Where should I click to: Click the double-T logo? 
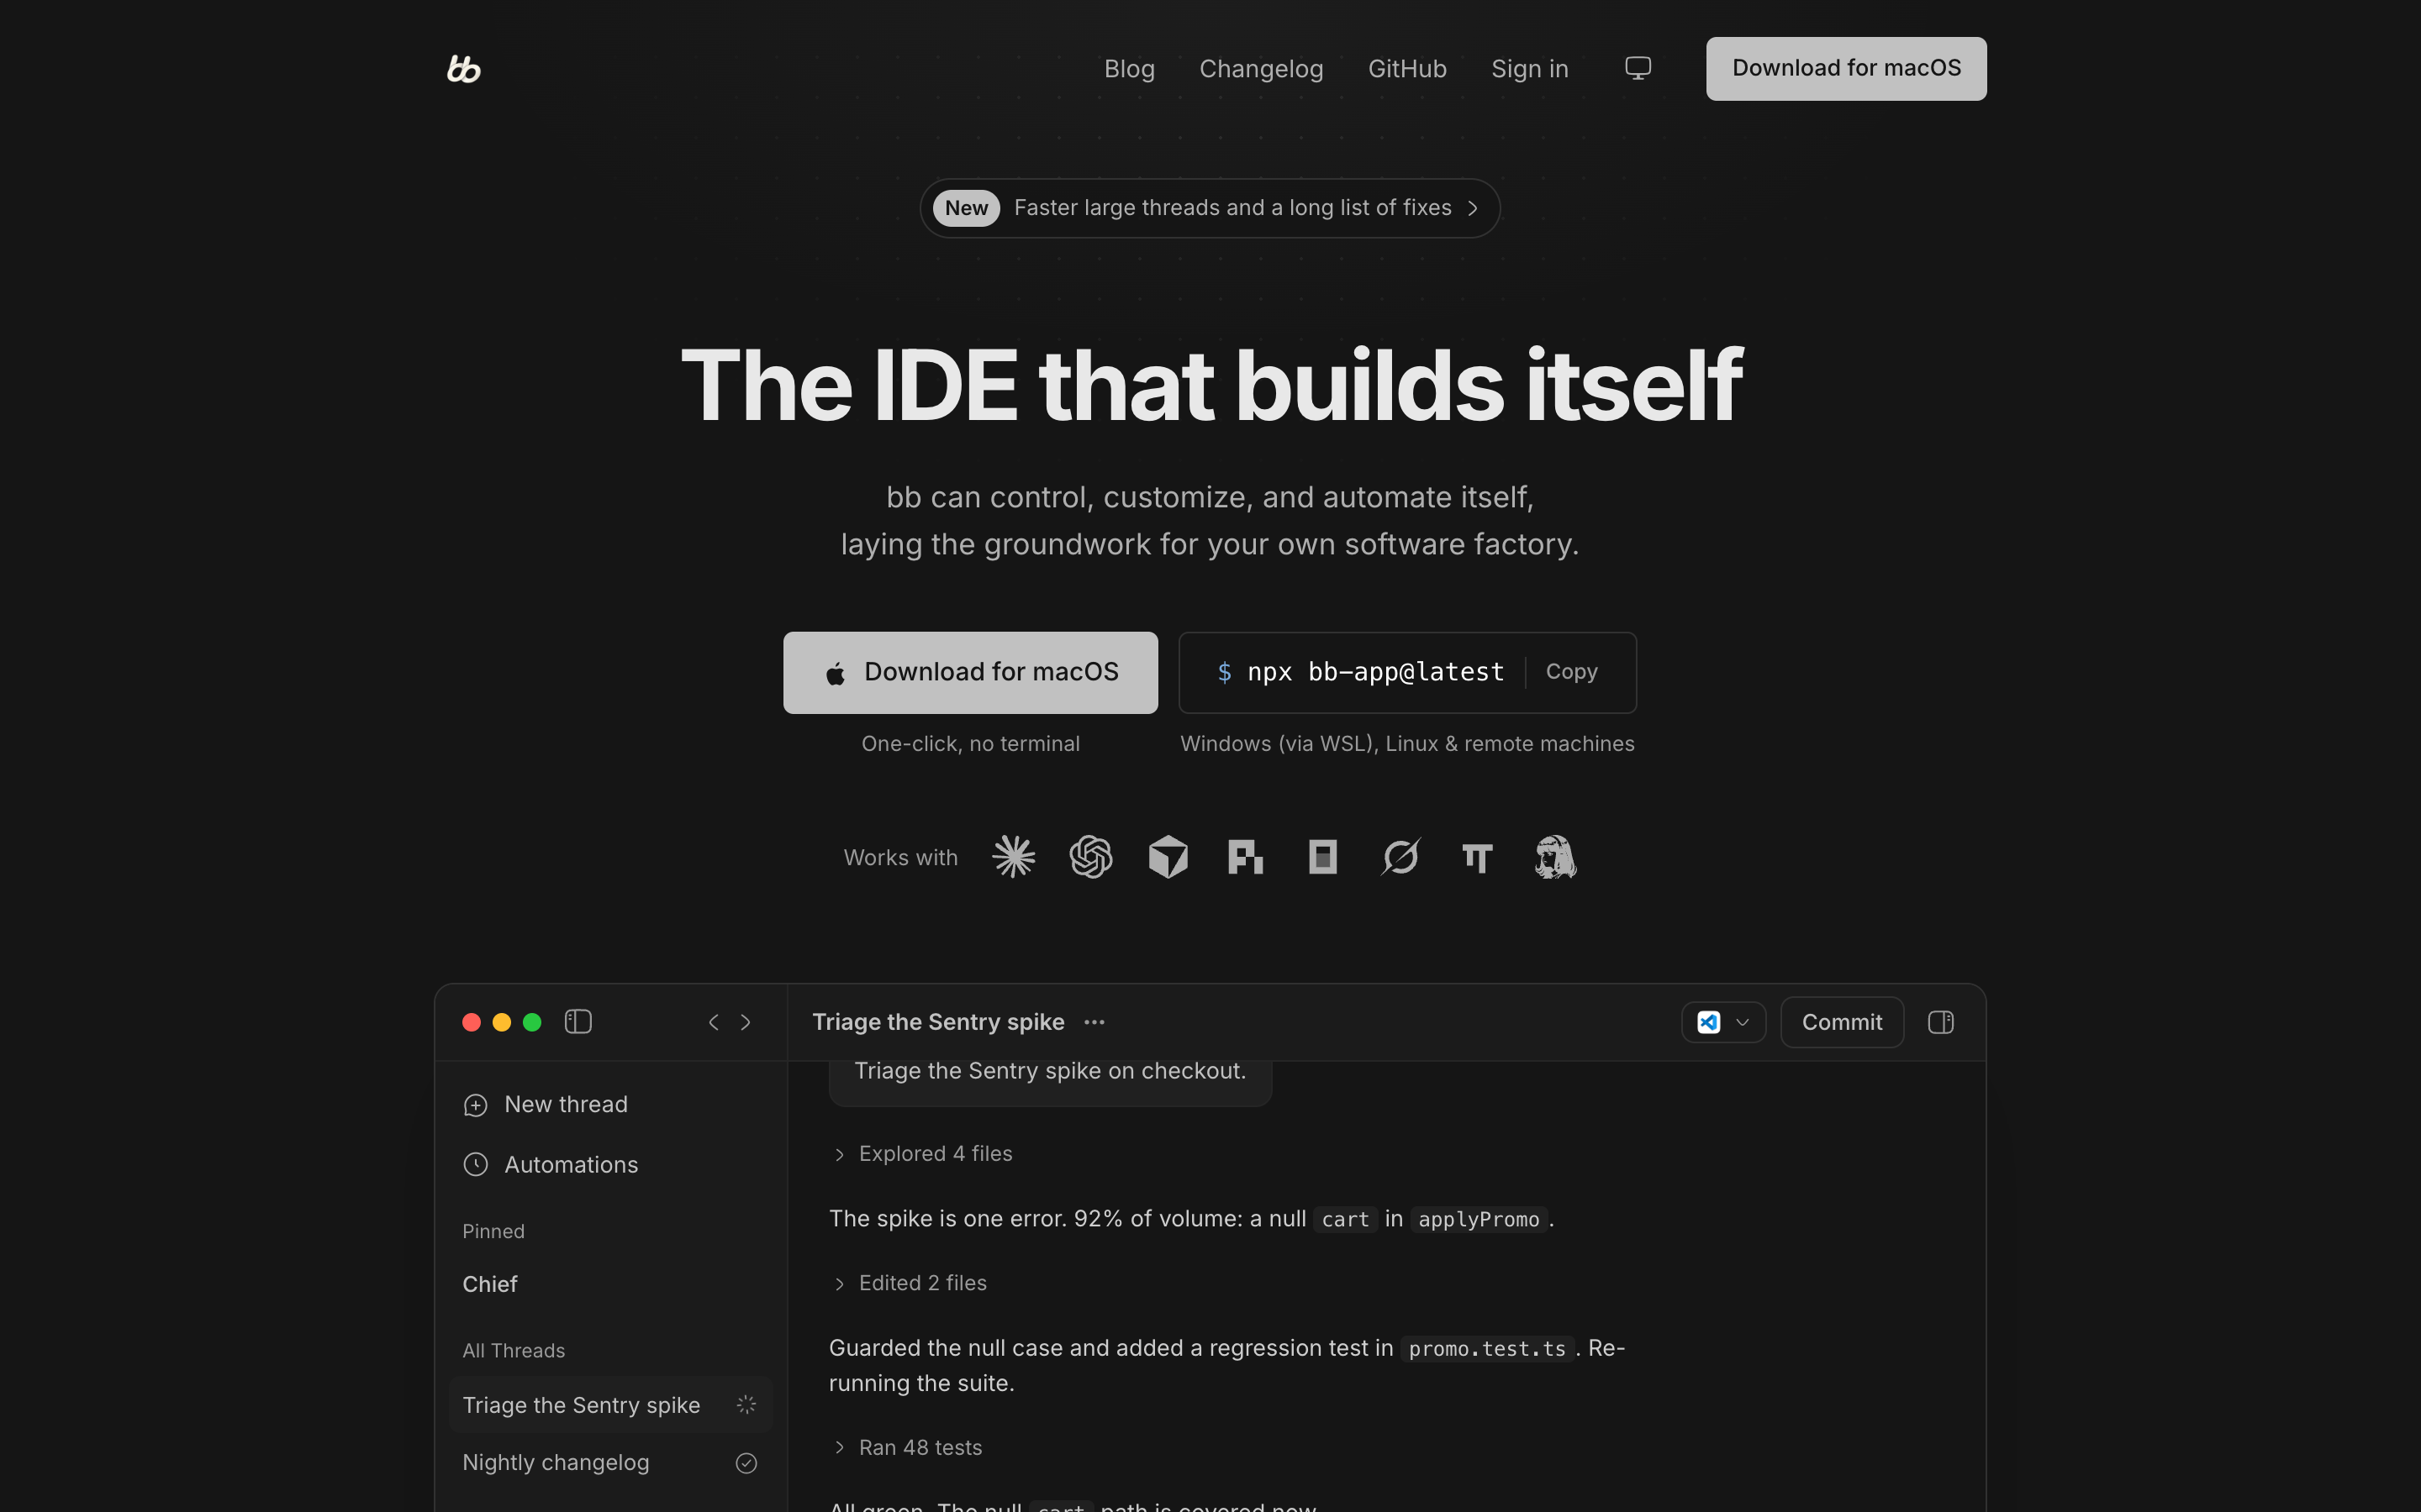(1478, 858)
